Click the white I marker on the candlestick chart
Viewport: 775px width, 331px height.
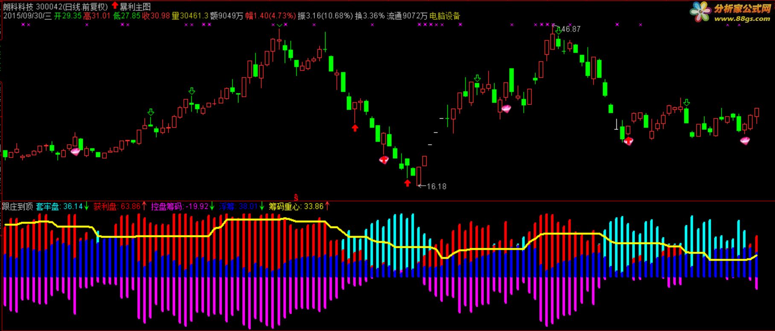tap(616, 124)
